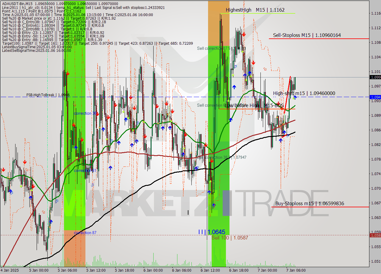Screen dimensions: 381x274
Task: Click the HighestHigh M15 | 1.1162 label
Action: point(255,10)
